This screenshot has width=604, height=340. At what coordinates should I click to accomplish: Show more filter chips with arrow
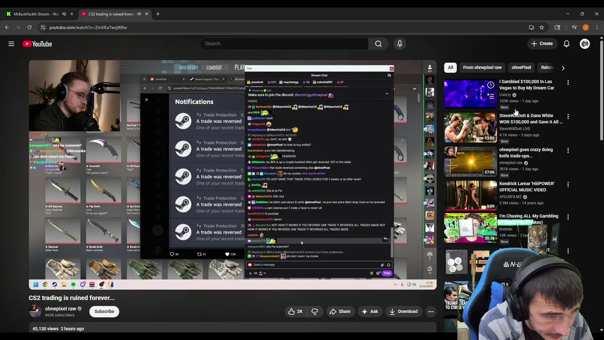563,68
